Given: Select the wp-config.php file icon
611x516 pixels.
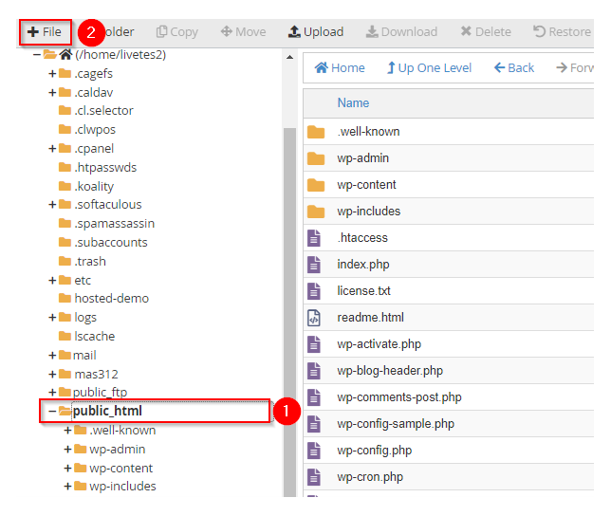Looking at the screenshot, I should [314, 451].
